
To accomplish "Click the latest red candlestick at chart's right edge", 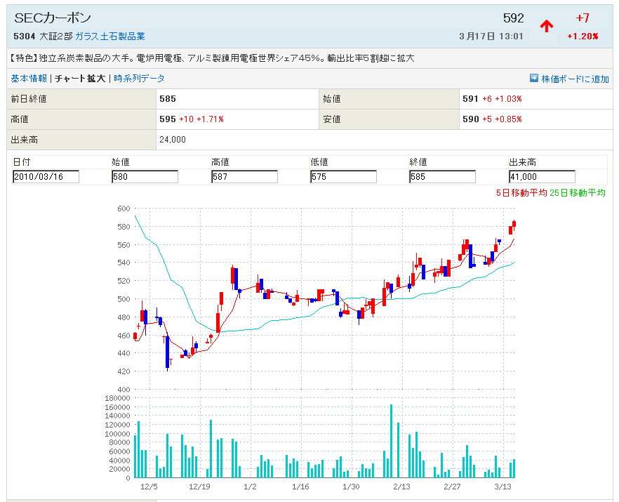I will pyautogui.click(x=514, y=225).
